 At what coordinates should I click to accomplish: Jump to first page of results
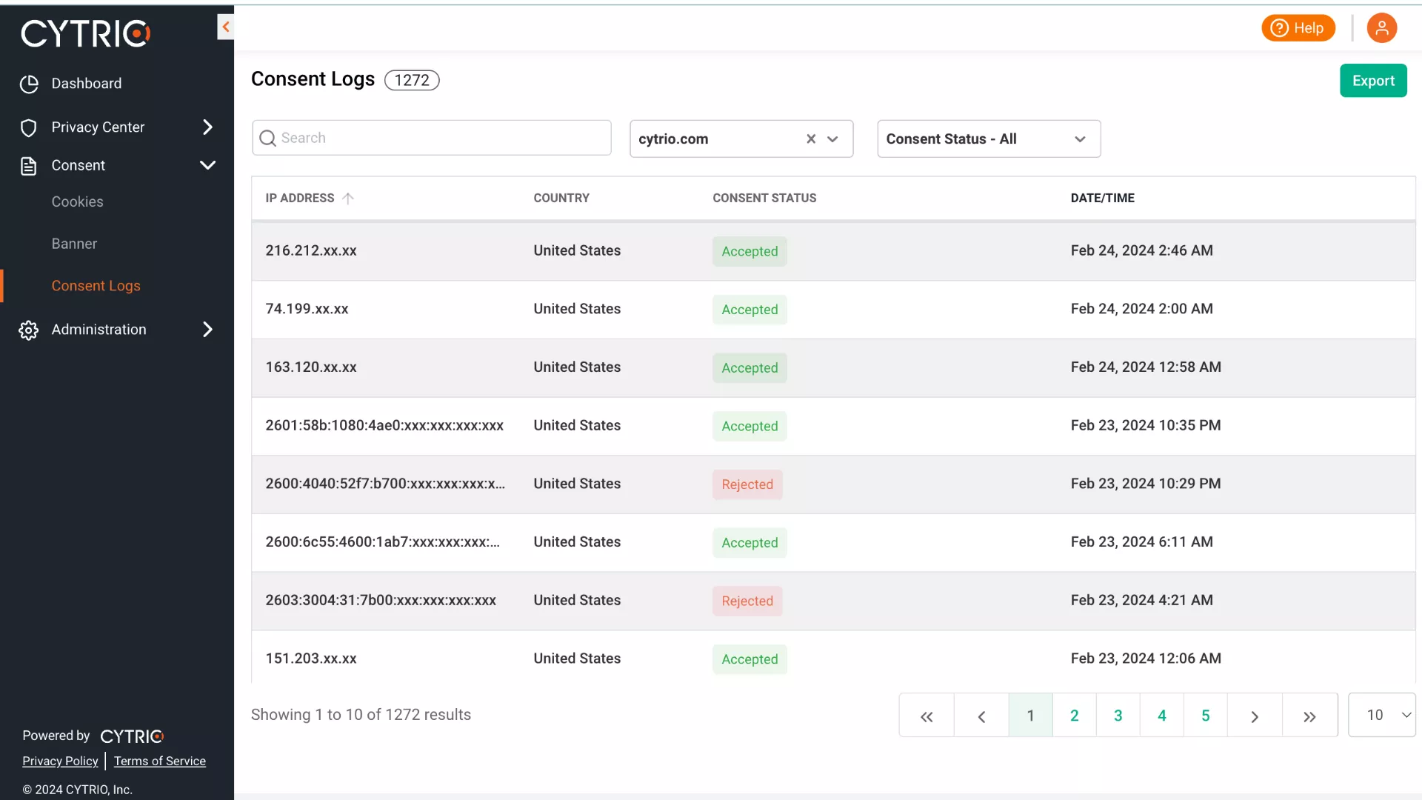[x=927, y=716]
